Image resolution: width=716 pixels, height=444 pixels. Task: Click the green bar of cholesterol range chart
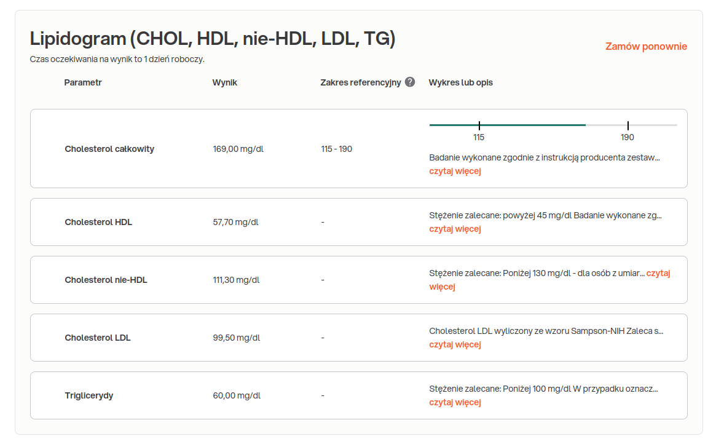tap(529, 125)
